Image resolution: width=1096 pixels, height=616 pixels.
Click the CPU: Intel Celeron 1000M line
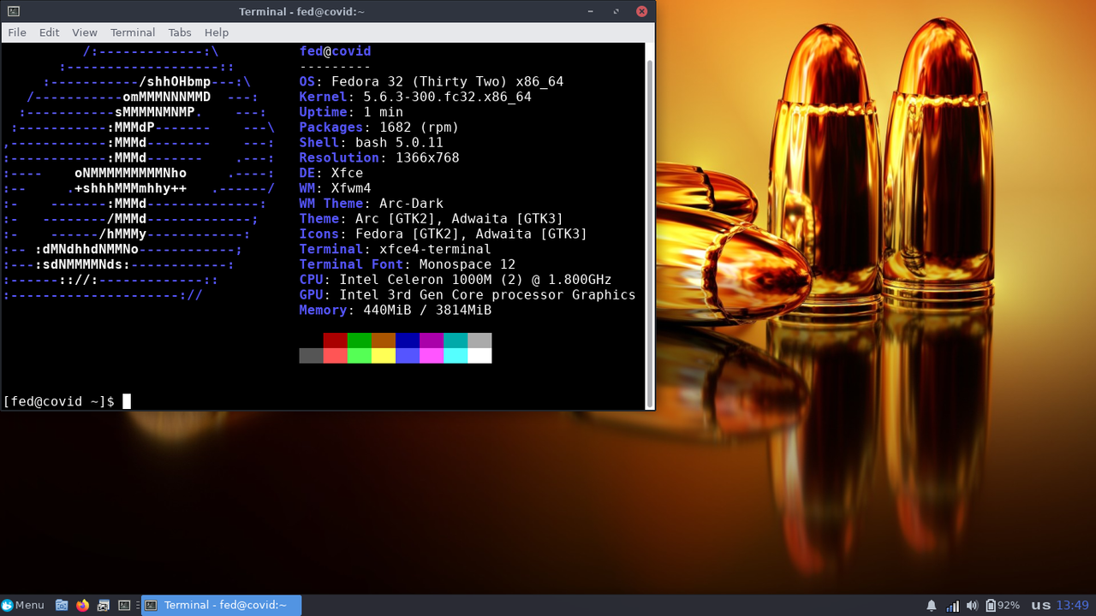(x=456, y=280)
